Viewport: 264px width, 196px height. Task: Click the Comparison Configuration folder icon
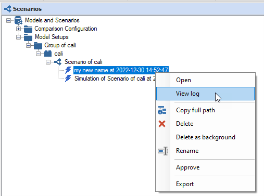[28, 29]
